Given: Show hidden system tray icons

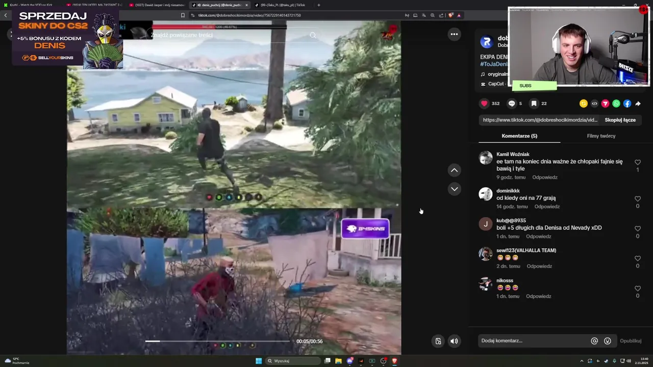Looking at the screenshot, I should click(x=582, y=361).
